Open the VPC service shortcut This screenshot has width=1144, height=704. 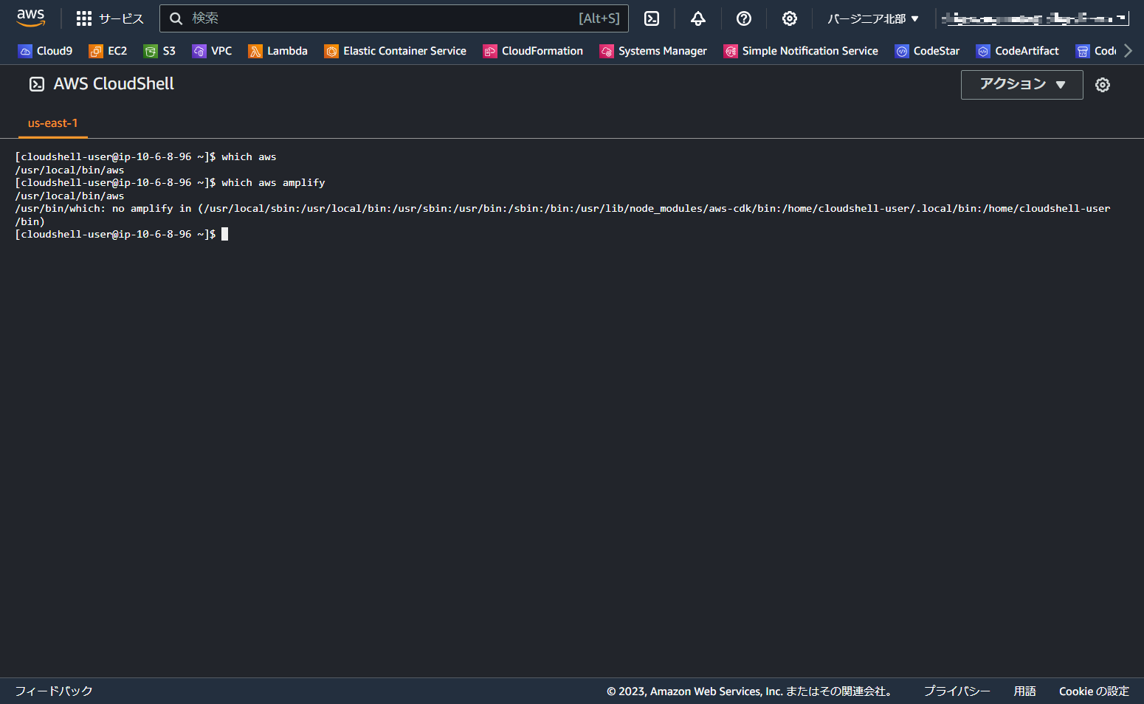coord(212,51)
